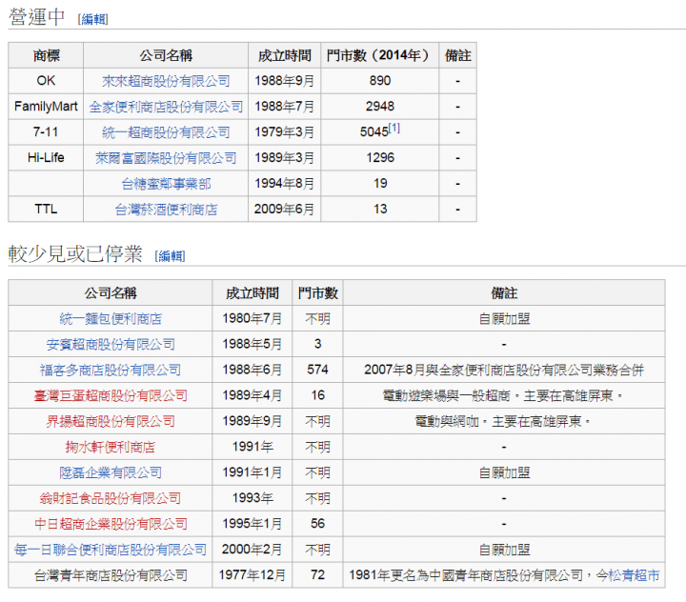686x602 pixels.
Task: Open 萊爾富國際股份有限公司 link
Action: (166, 158)
